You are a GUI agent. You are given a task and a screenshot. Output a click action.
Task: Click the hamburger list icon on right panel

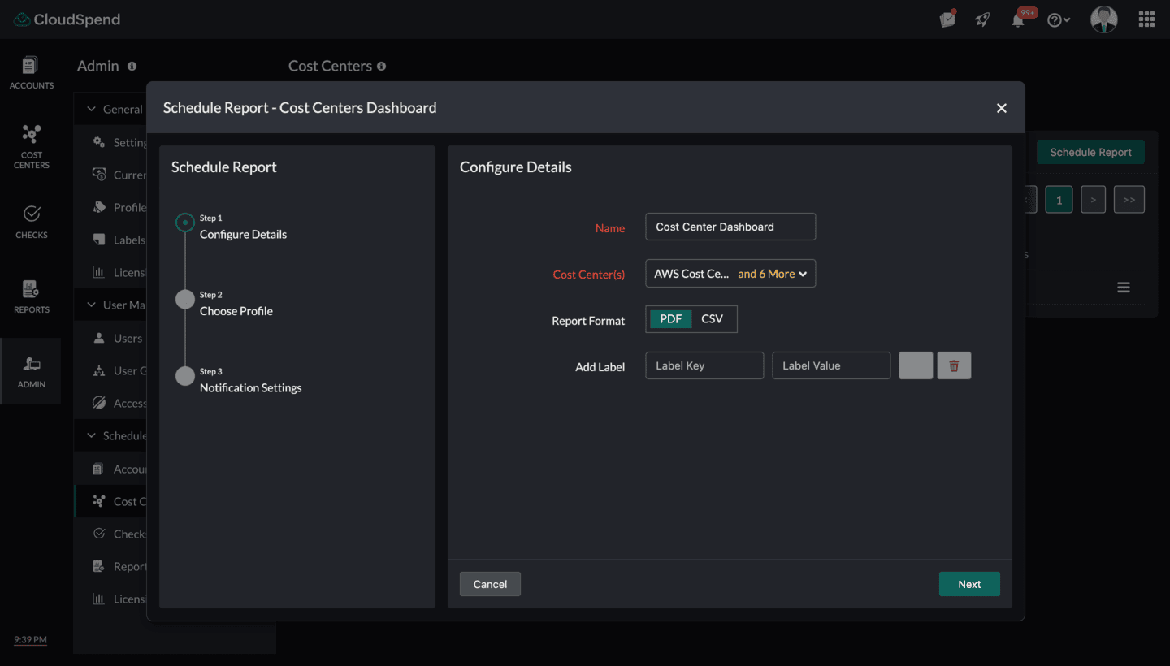point(1124,287)
